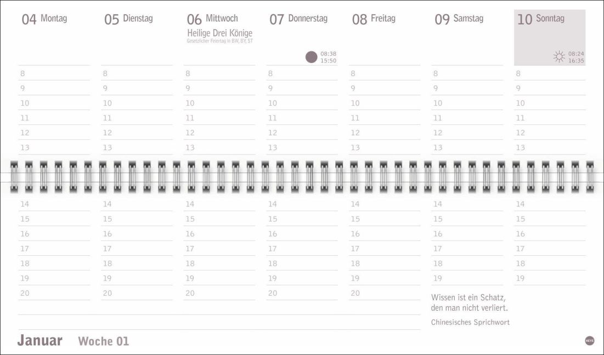The height and width of the screenshot is (355, 604).
Task: Select the 19 o'clock slot on Sonntag
Action: pyautogui.click(x=549, y=278)
